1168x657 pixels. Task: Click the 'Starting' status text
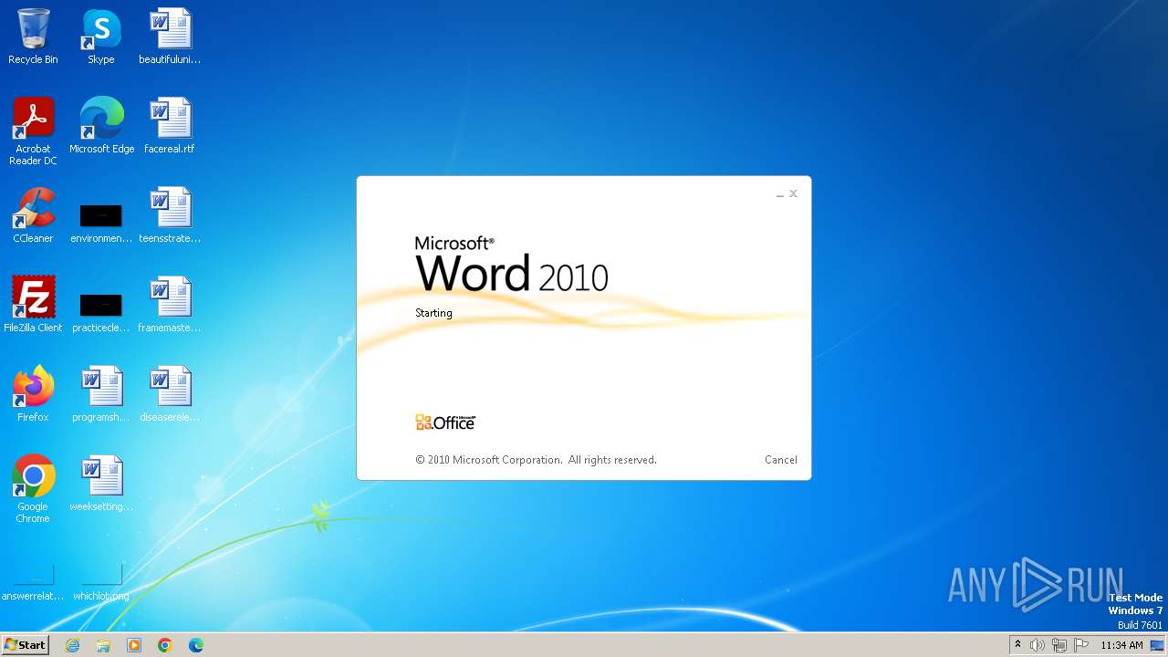point(433,313)
